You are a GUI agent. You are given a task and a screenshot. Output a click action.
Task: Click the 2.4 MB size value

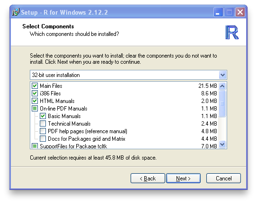click(x=209, y=124)
